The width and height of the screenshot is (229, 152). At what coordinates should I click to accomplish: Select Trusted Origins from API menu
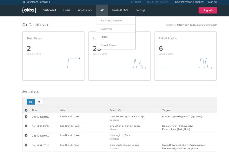pos(116,45)
